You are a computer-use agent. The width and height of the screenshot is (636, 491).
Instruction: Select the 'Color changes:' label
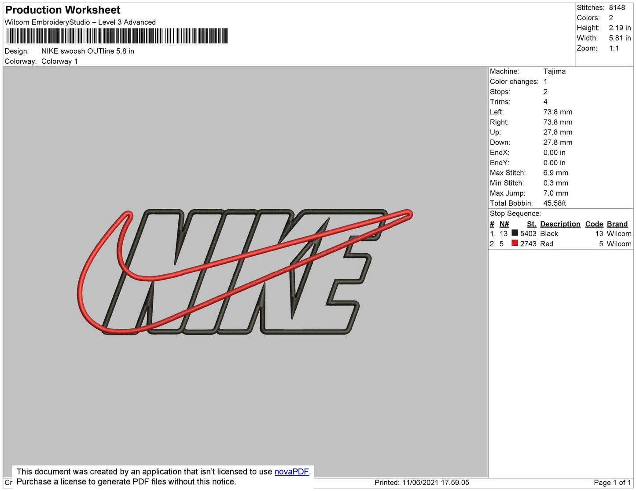[514, 81]
